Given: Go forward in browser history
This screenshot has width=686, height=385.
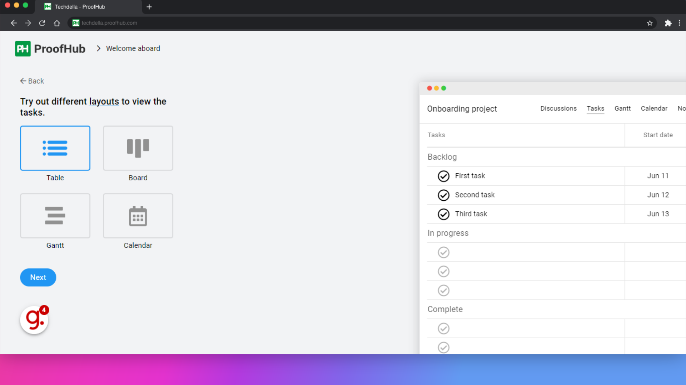Looking at the screenshot, I should pos(28,23).
